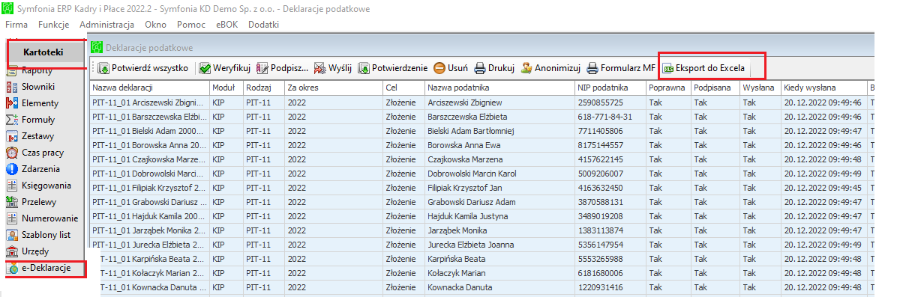Image resolution: width=903 pixels, height=297 pixels.
Task: Open the Okno menu
Action: (155, 25)
